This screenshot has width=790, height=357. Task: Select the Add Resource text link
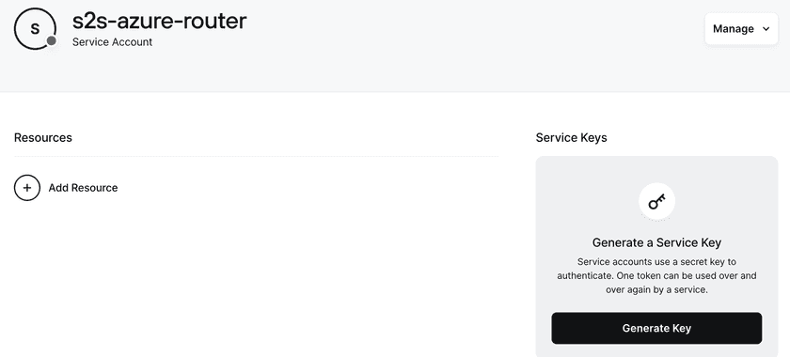pyautogui.click(x=83, y=188)
